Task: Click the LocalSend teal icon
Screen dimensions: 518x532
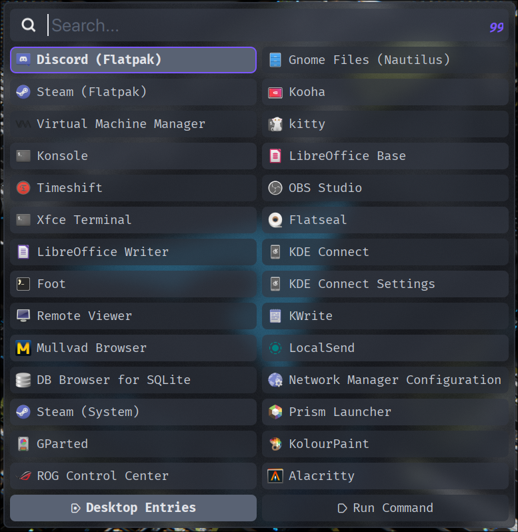Action: pos(275,348)
